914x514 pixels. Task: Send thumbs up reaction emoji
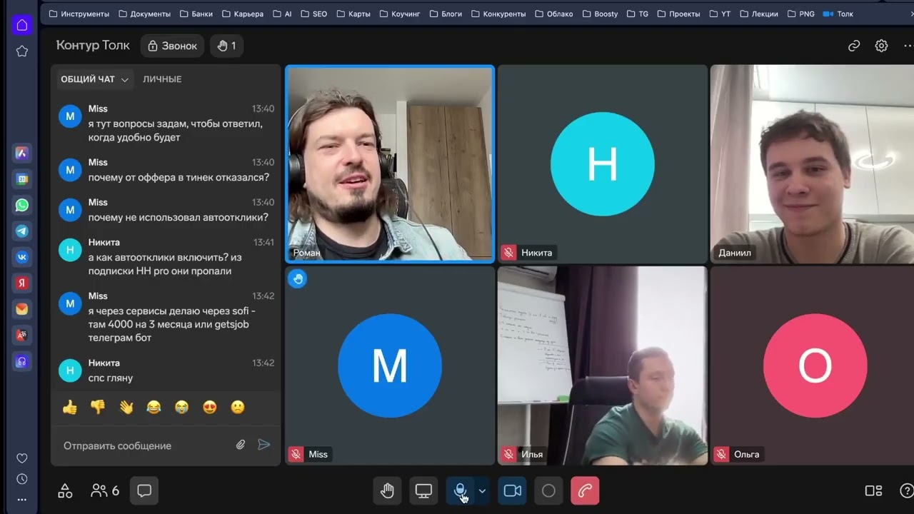[70, 407]
